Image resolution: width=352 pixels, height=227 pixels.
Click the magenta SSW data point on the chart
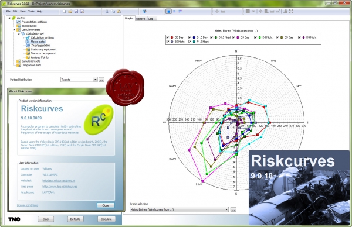(203, 181)
